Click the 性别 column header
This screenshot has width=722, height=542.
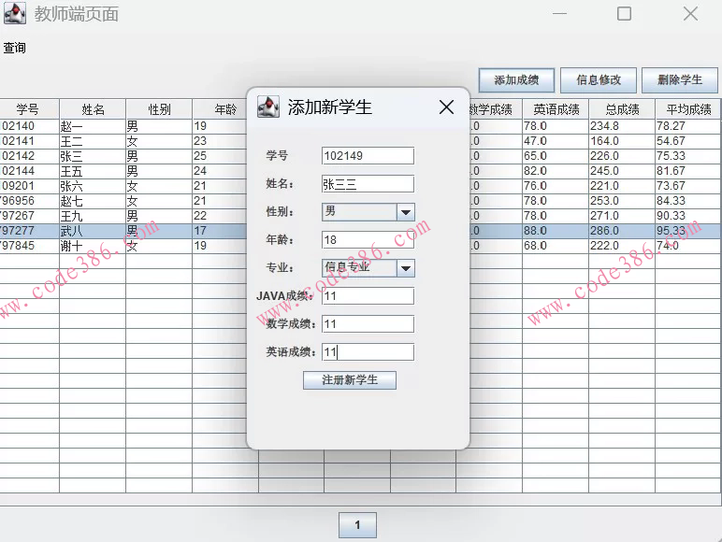tap(159, 109)
